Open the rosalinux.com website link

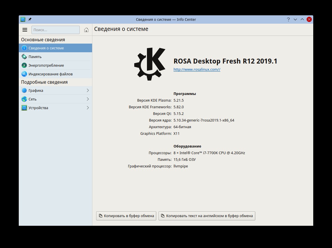click(197, 70)
